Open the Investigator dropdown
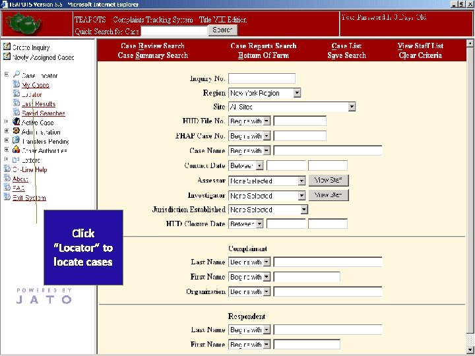Viewport: 475px width, 356px height. pos(301,196)
